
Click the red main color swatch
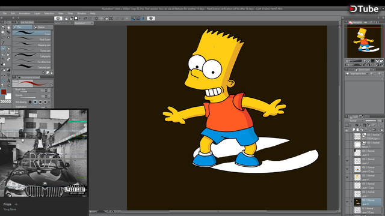[x=4, y=92]
